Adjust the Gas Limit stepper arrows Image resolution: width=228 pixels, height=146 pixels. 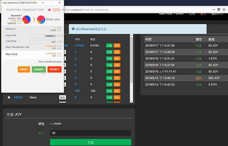[x=54, y=36]
